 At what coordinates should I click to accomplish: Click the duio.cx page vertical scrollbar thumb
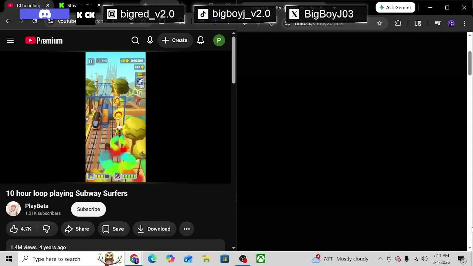[470, 64]
